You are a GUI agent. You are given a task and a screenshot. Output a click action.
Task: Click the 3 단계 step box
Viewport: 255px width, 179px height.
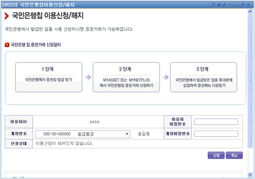pos(203,77)
